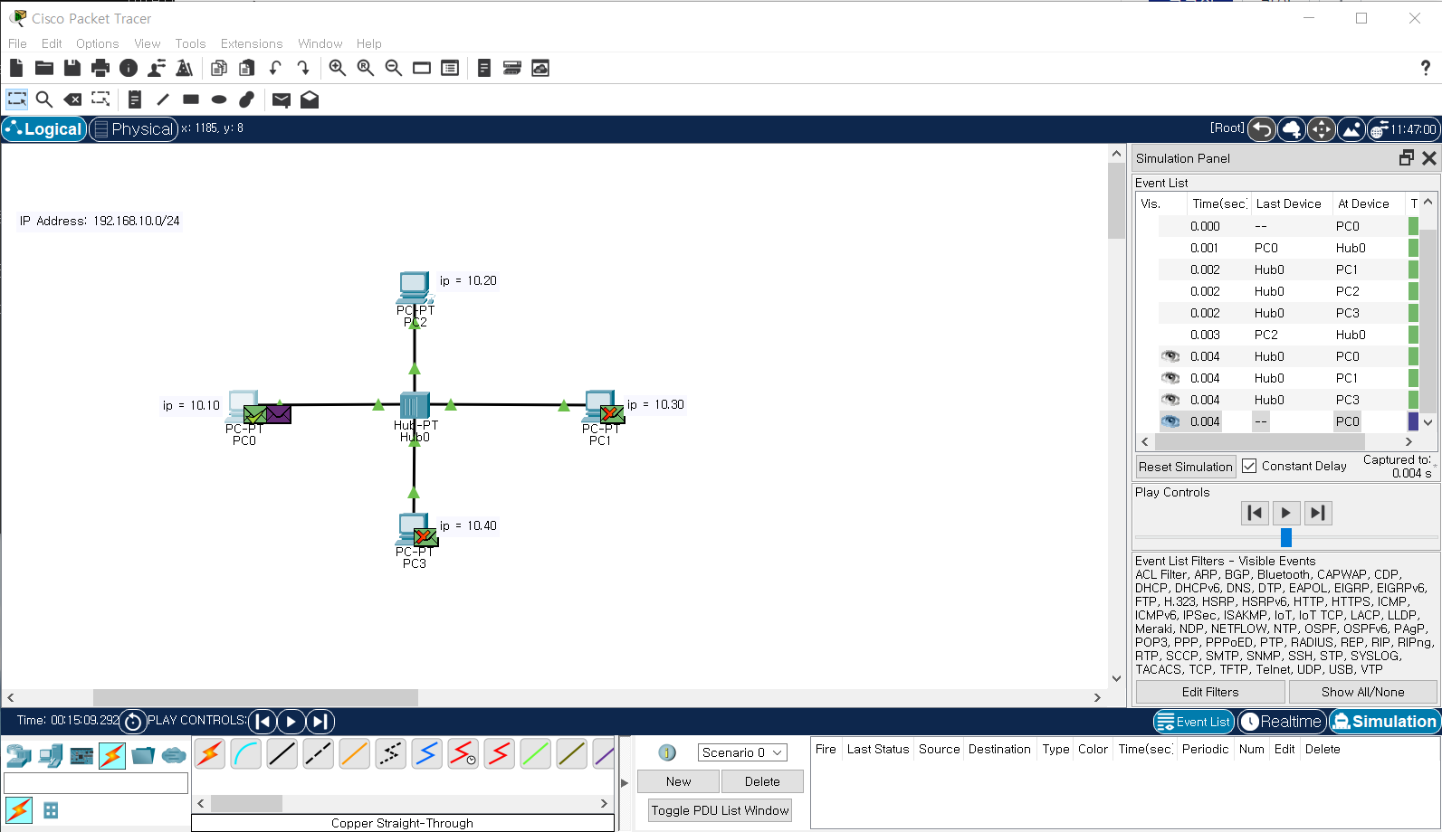Click the Paste toolbar icon

click(x=247, y=68)
